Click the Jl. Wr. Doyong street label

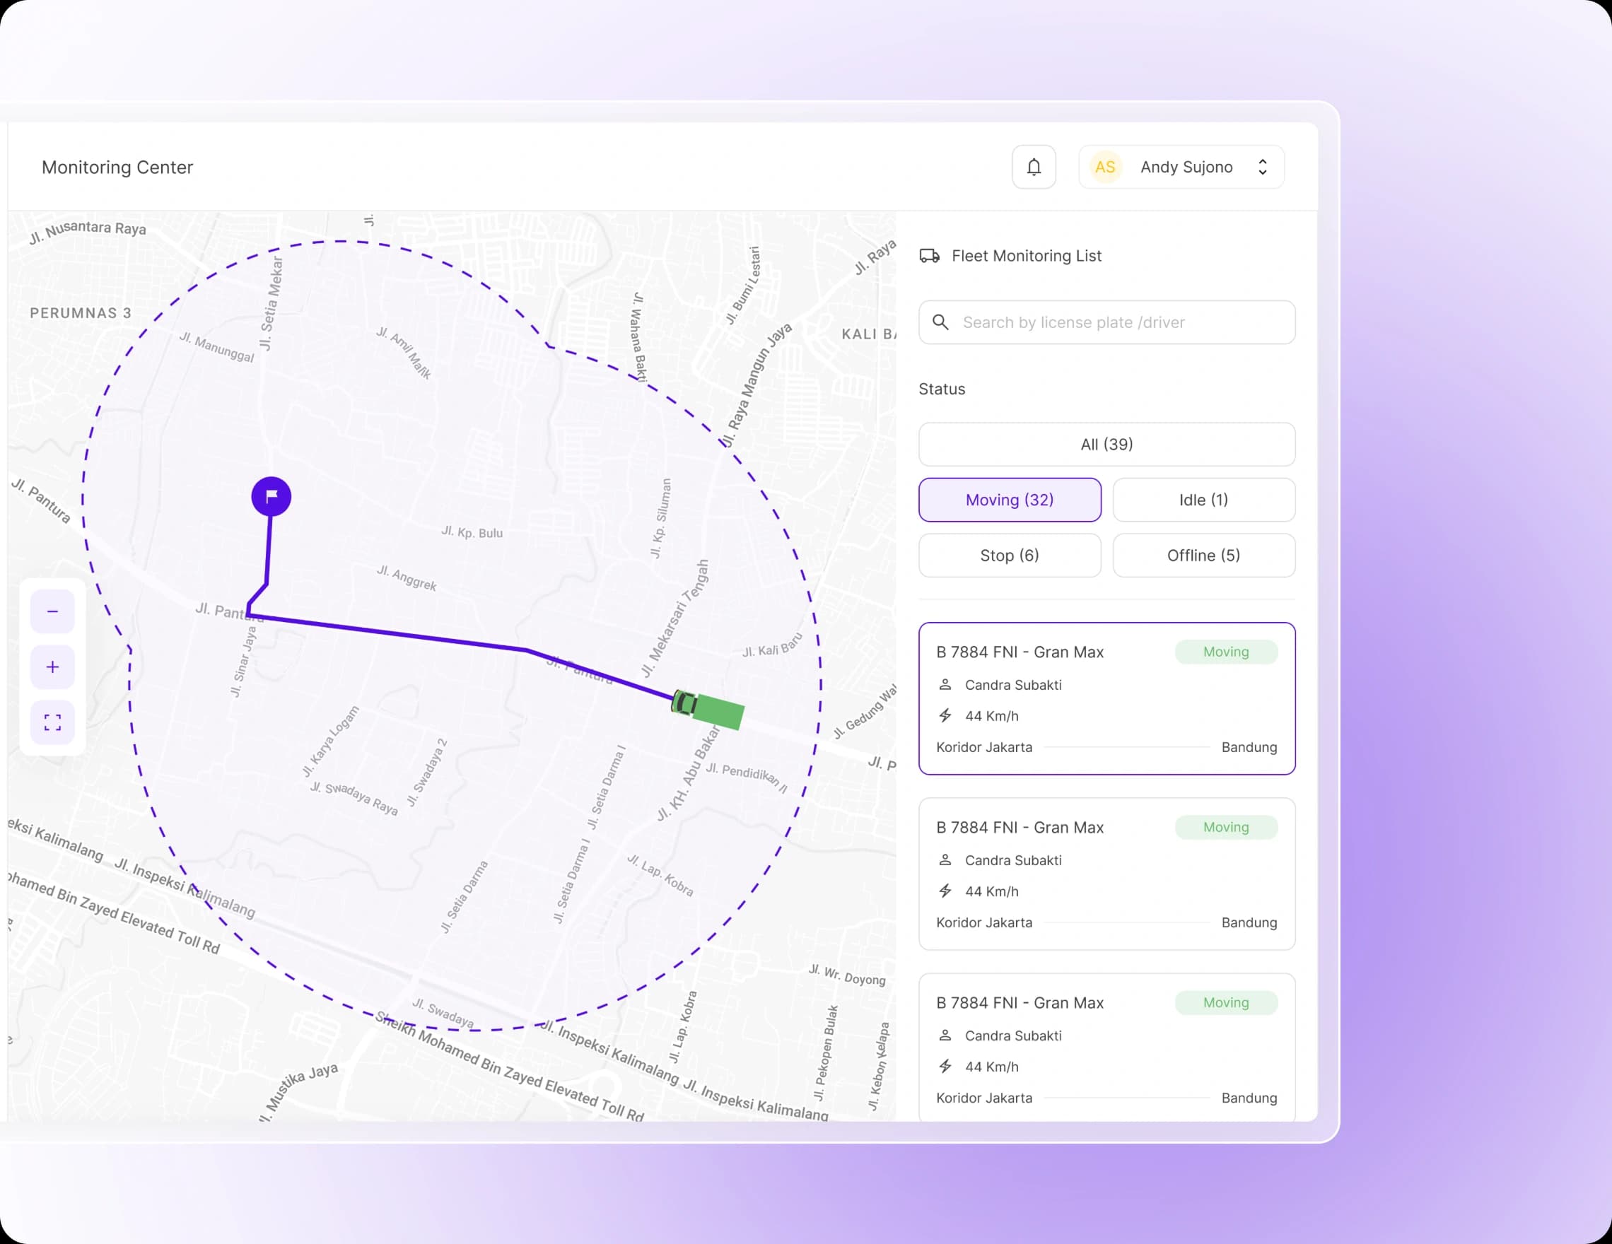(846, 975)
